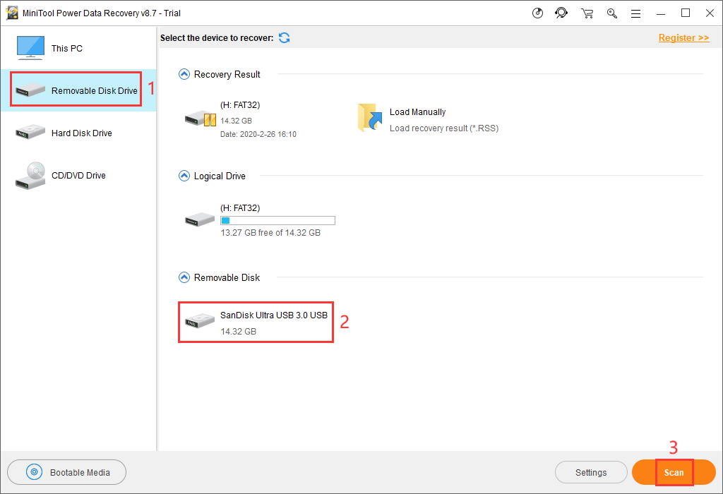Click the Logical Drive heading text
This screenshot has height=494, width=723.
(x=220, y=176)
